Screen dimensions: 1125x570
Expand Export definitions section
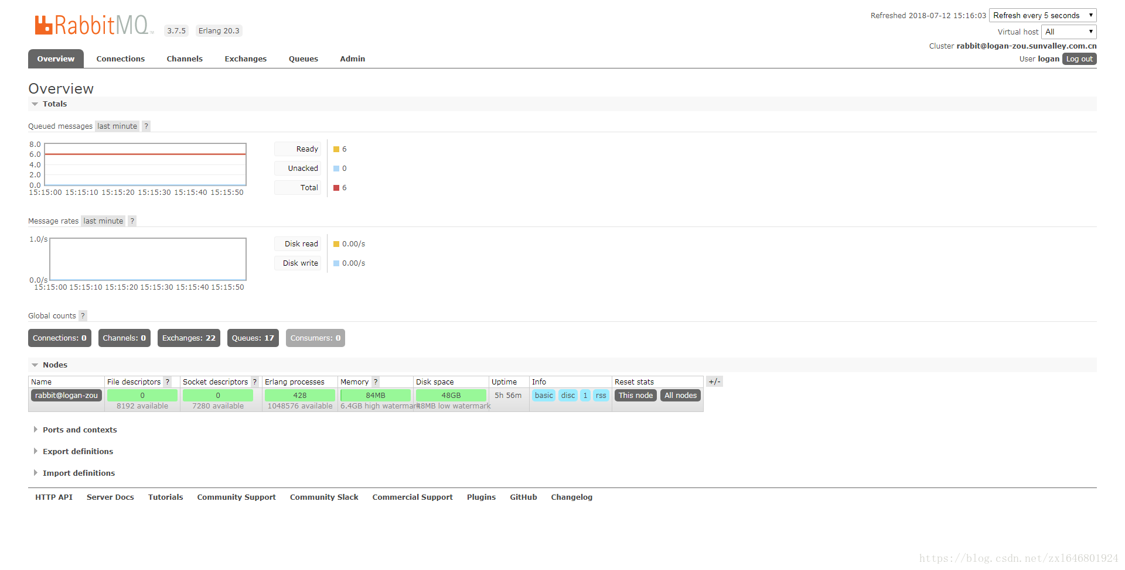tap(78, 451)
